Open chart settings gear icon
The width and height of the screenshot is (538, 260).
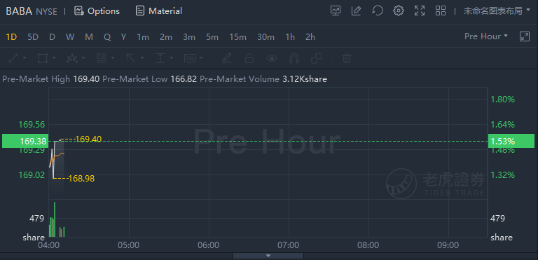click(399, 11)
